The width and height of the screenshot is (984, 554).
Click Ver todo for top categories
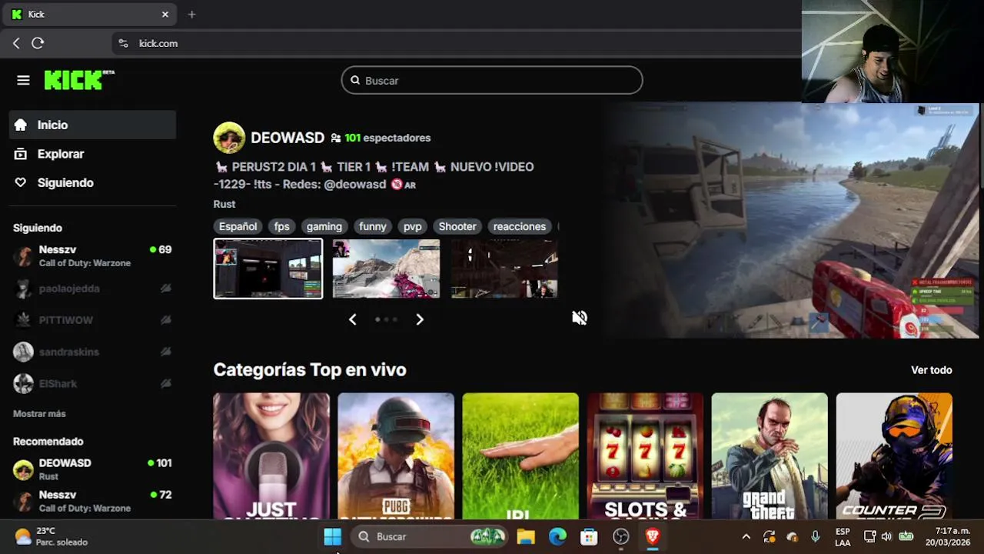(x=932, y=370)
